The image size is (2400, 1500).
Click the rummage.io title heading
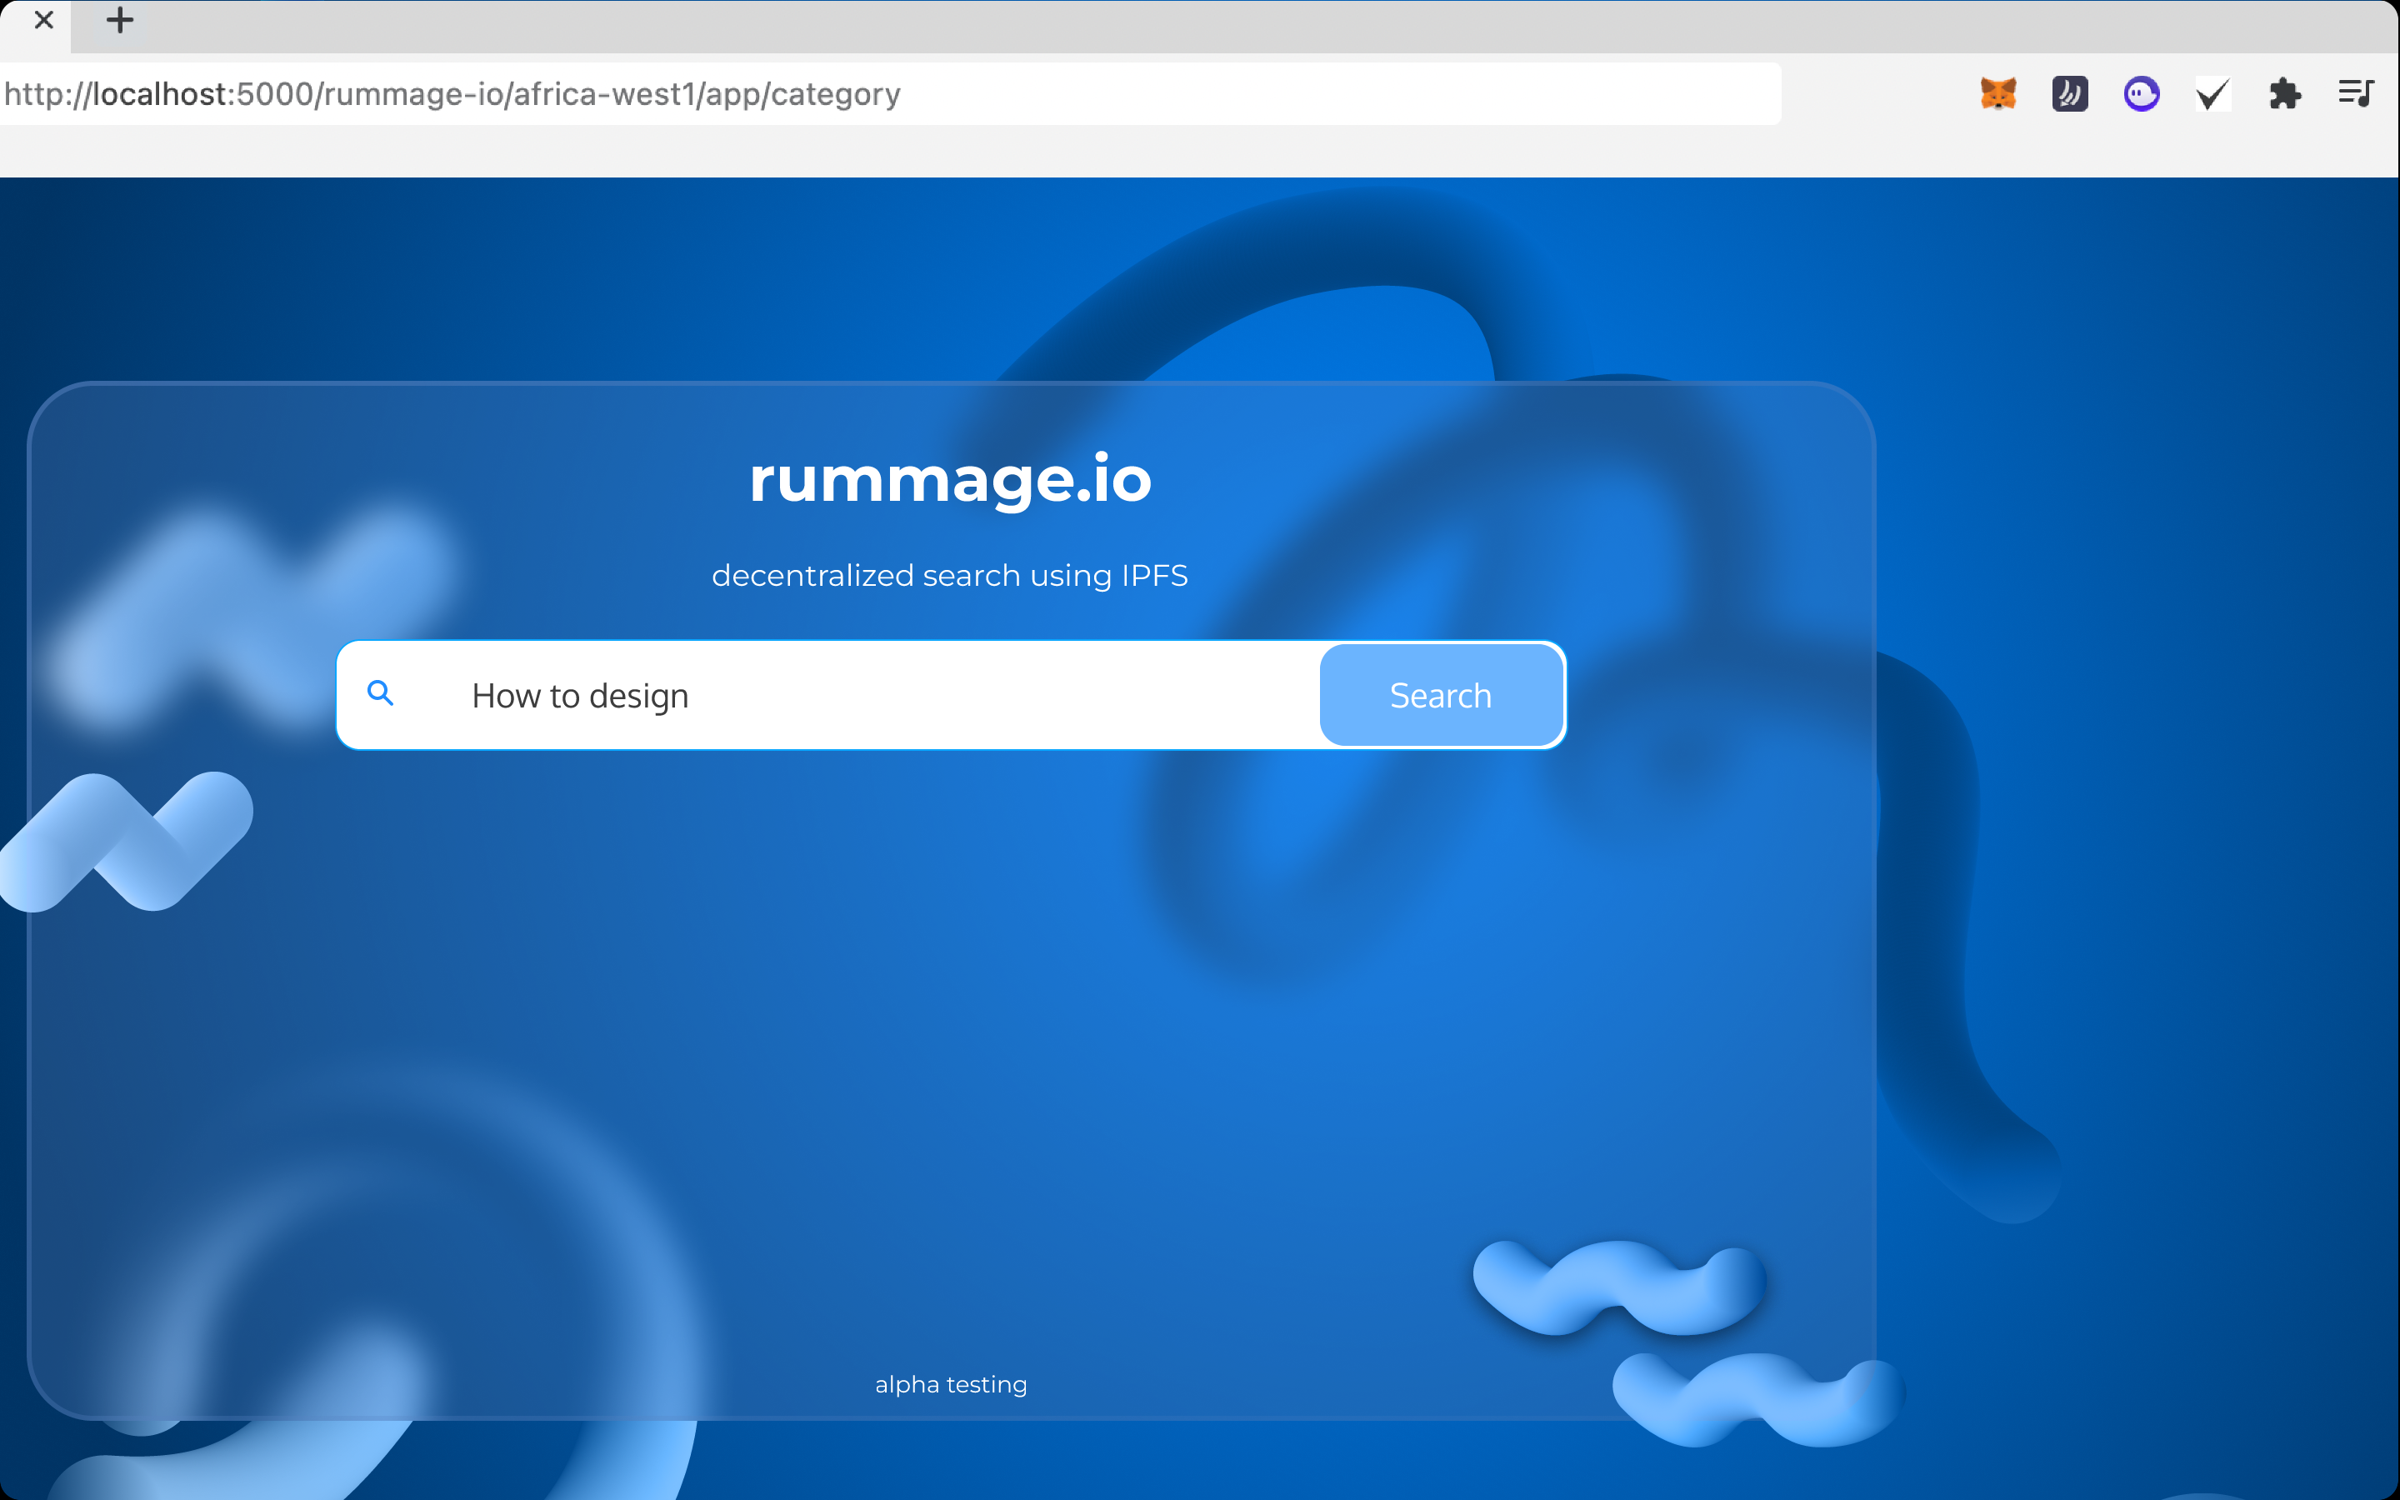[x=950, y=479]
